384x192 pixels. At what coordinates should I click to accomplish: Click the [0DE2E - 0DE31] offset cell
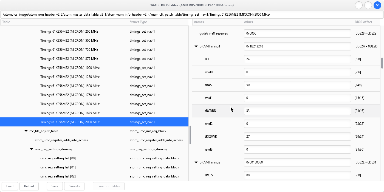(366, 162)
